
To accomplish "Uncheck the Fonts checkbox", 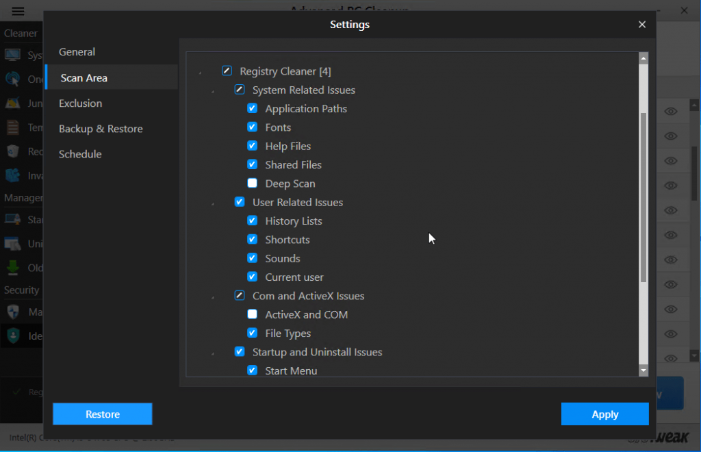I will (x=252, y=127).
